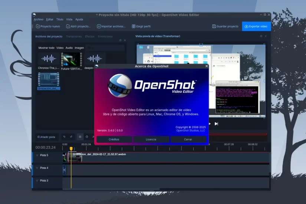Select the Future-12917 video thumbnail
This screenshot has width=306, height=204.
pyautogui.click(x=72, y=61)
